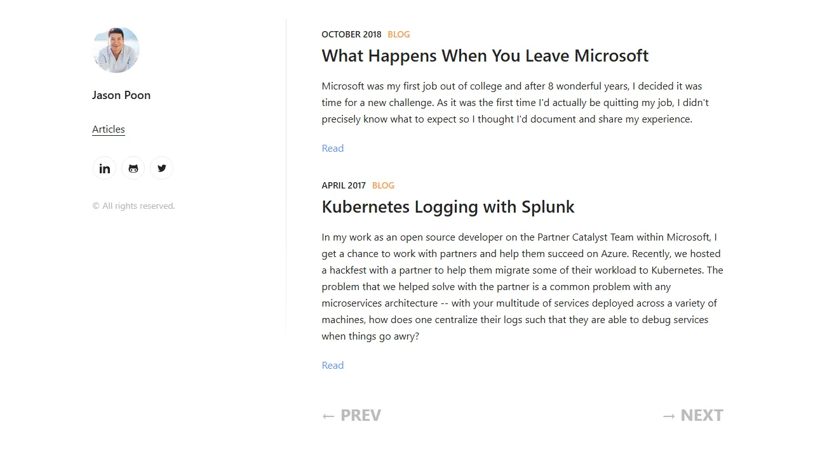Go to the NEXT page
813x457 pixels.
point(692,416)
